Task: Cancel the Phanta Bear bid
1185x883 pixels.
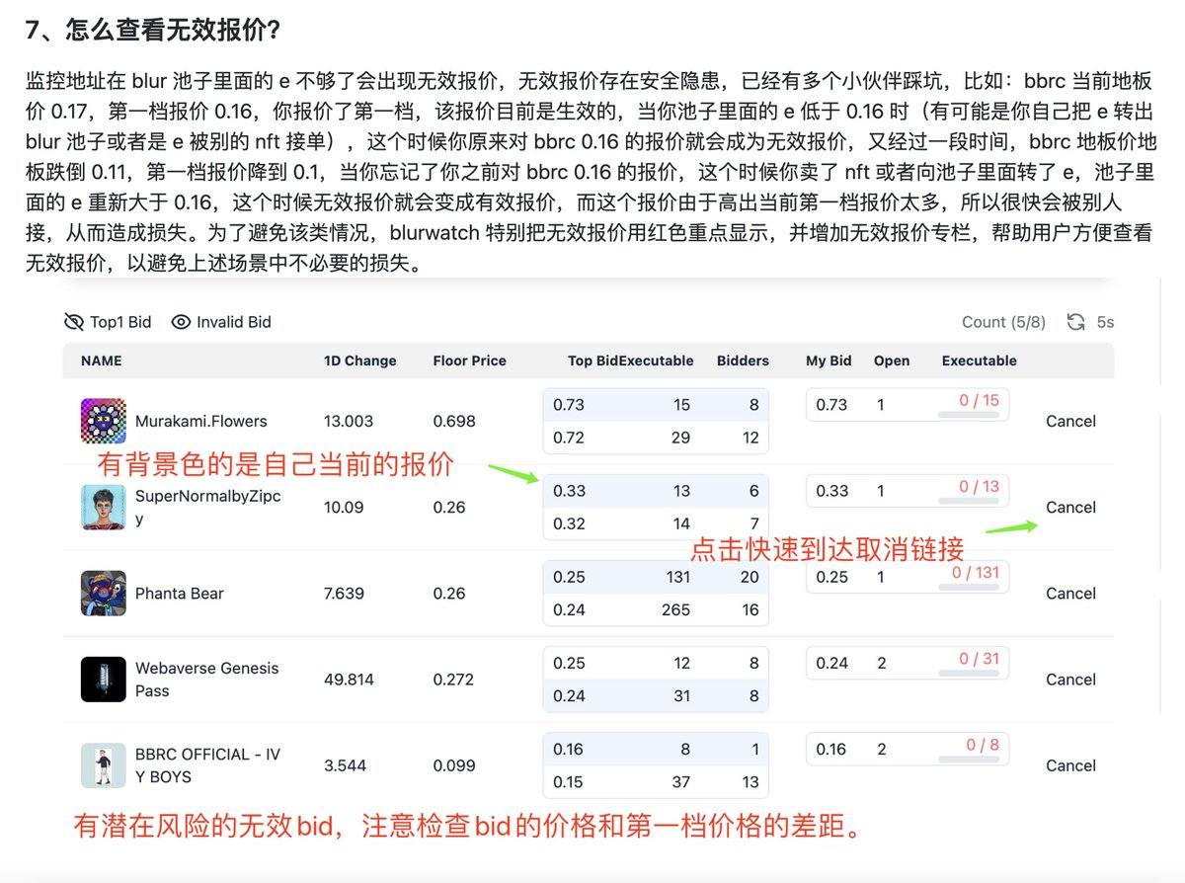Action: [1070, 594]
